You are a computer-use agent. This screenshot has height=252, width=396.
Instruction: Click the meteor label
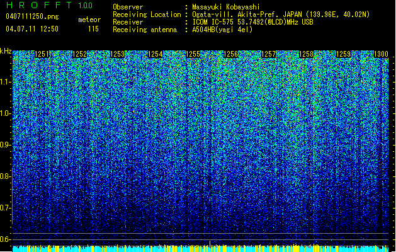tap(89, 20)
